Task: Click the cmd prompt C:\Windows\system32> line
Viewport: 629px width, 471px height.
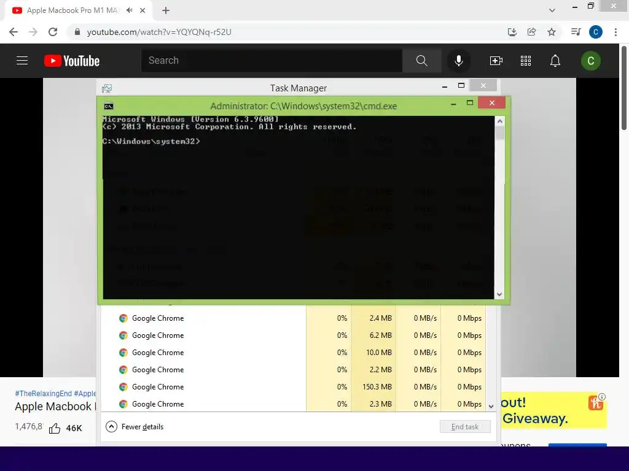Action: click(151, 142)
